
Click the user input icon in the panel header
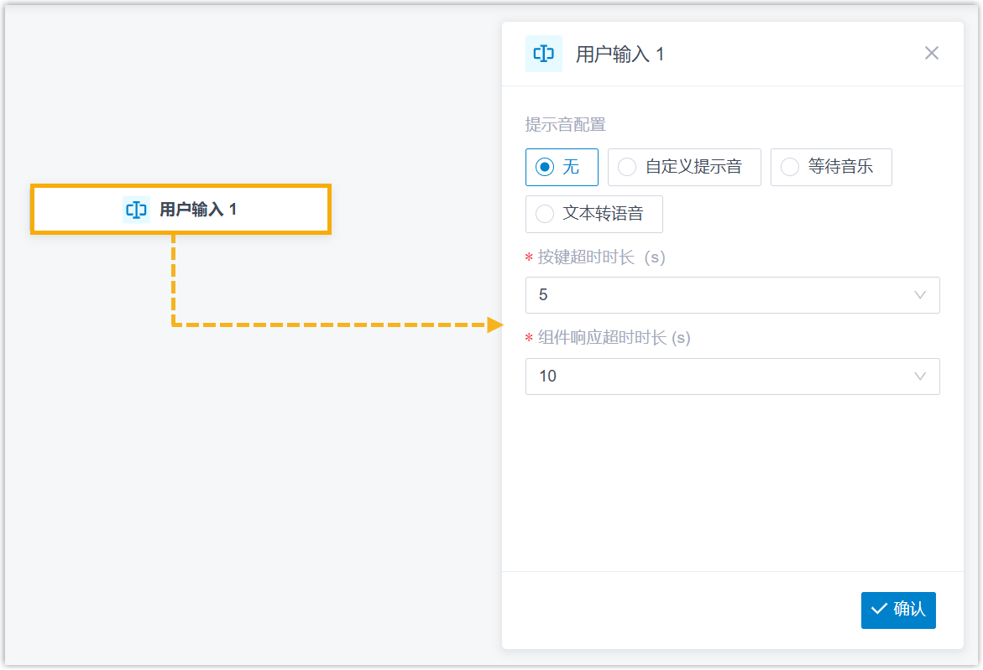543,54
